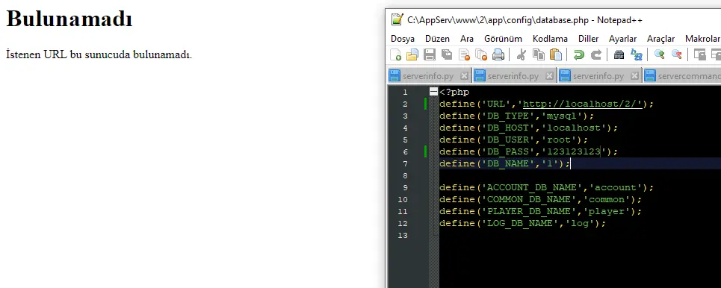The image size is (721, 288).
Task: Save the current file with the floppy icon
Action: point(430,54)
